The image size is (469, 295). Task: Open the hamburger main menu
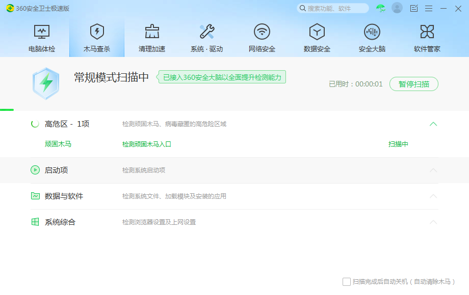tap(429, 8)
